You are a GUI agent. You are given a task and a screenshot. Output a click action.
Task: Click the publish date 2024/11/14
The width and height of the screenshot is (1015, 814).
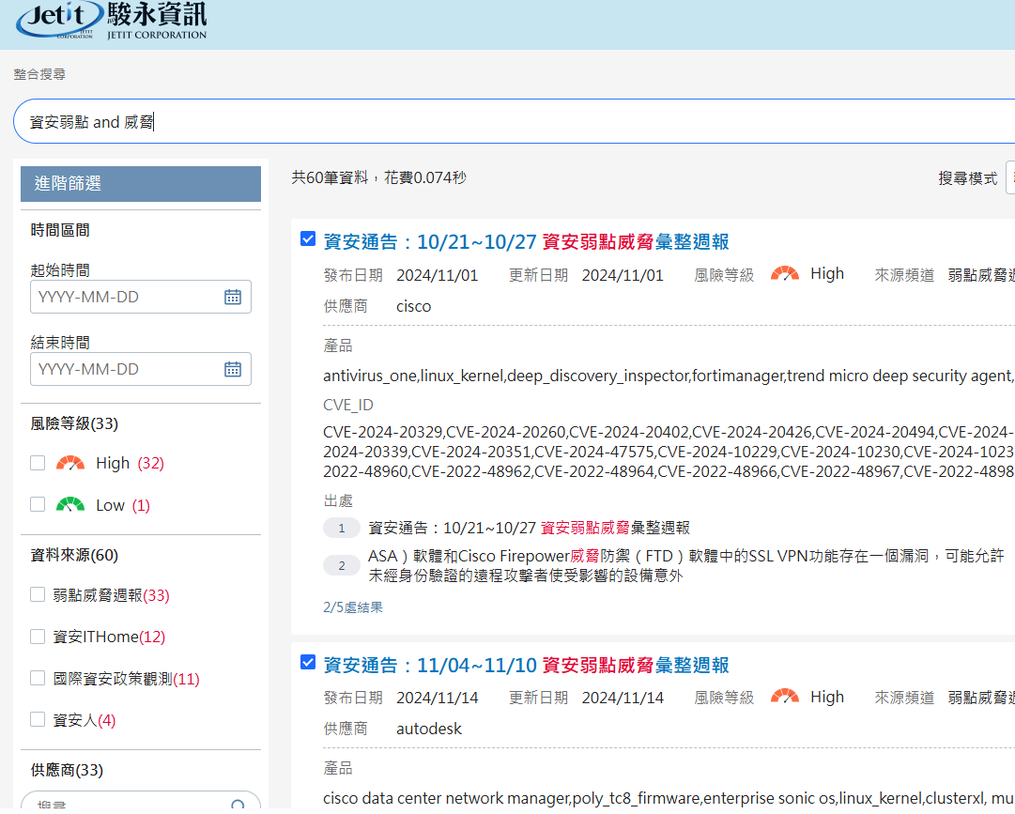pyautogui.click(x=437, y=699)
